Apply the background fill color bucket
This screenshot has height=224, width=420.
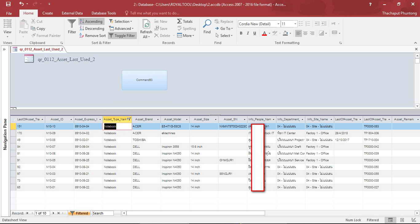click(285, 33)
